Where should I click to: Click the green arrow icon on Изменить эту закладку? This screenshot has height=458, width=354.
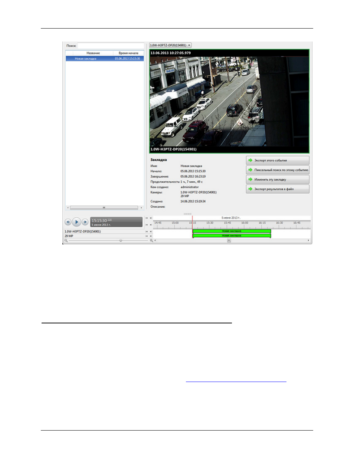point(250,179)
